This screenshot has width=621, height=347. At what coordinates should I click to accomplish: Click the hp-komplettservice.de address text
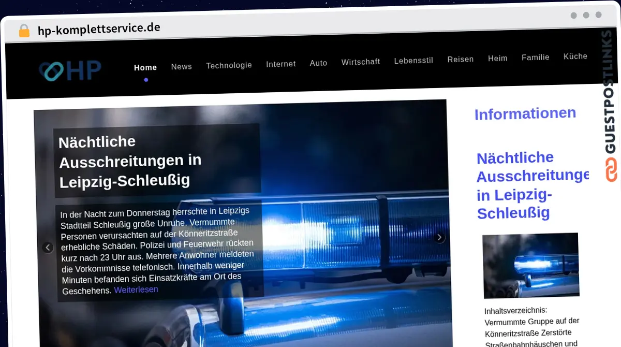coord(99,28)
